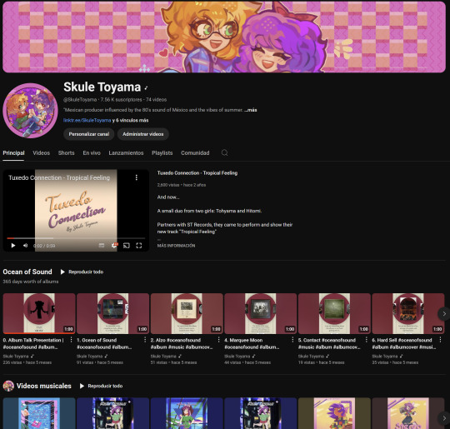The image size is (450, 429).
Task: Click Skule Toyama channel name under Marquee Moon
Action: click(x=237, y=357)
